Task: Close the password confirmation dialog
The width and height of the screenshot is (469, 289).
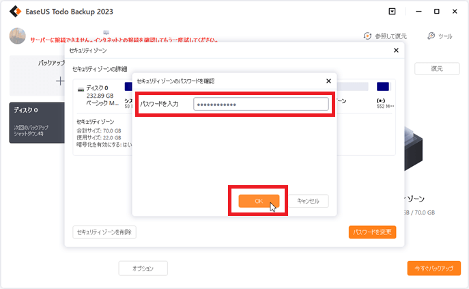Action: pos(329,81)
